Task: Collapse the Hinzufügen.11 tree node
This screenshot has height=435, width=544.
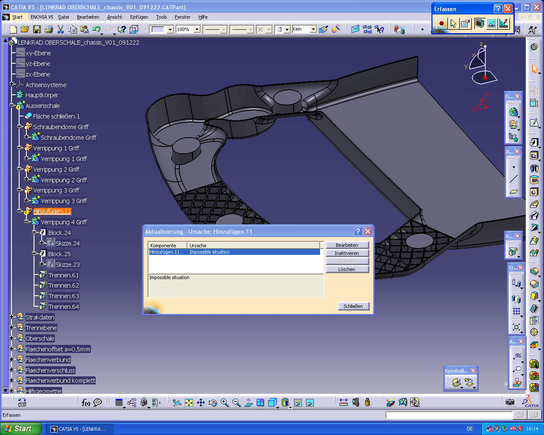Action: coord(20,211)
